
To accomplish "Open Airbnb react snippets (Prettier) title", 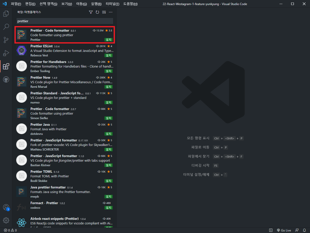I will point(55,219).
